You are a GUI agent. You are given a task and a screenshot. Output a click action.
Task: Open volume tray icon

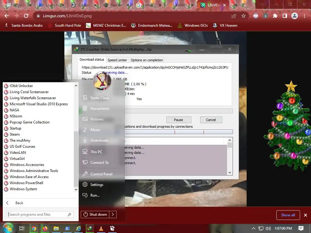tap(268, 228)
